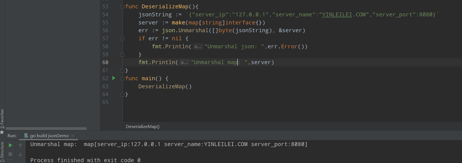The width and height of the screenshot is (462, 163).
Task: Click the Up the Stack Trace arrow
Action: [x=20, y=145]
